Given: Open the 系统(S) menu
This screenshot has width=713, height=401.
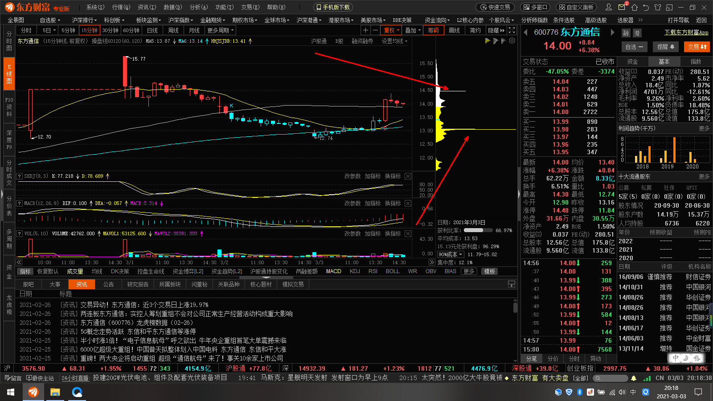Looking at the screenshot, I should 95,7.
